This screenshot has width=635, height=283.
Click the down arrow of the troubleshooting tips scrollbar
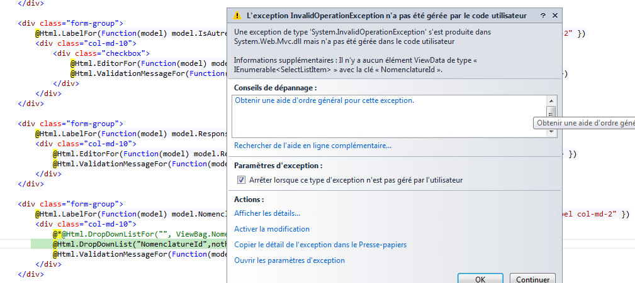(x=551, y=132)
